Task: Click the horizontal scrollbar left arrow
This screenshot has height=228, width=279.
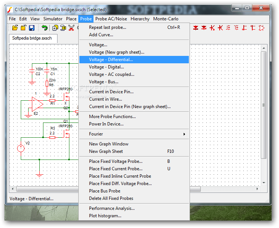Action: click(x=13, y=189)
